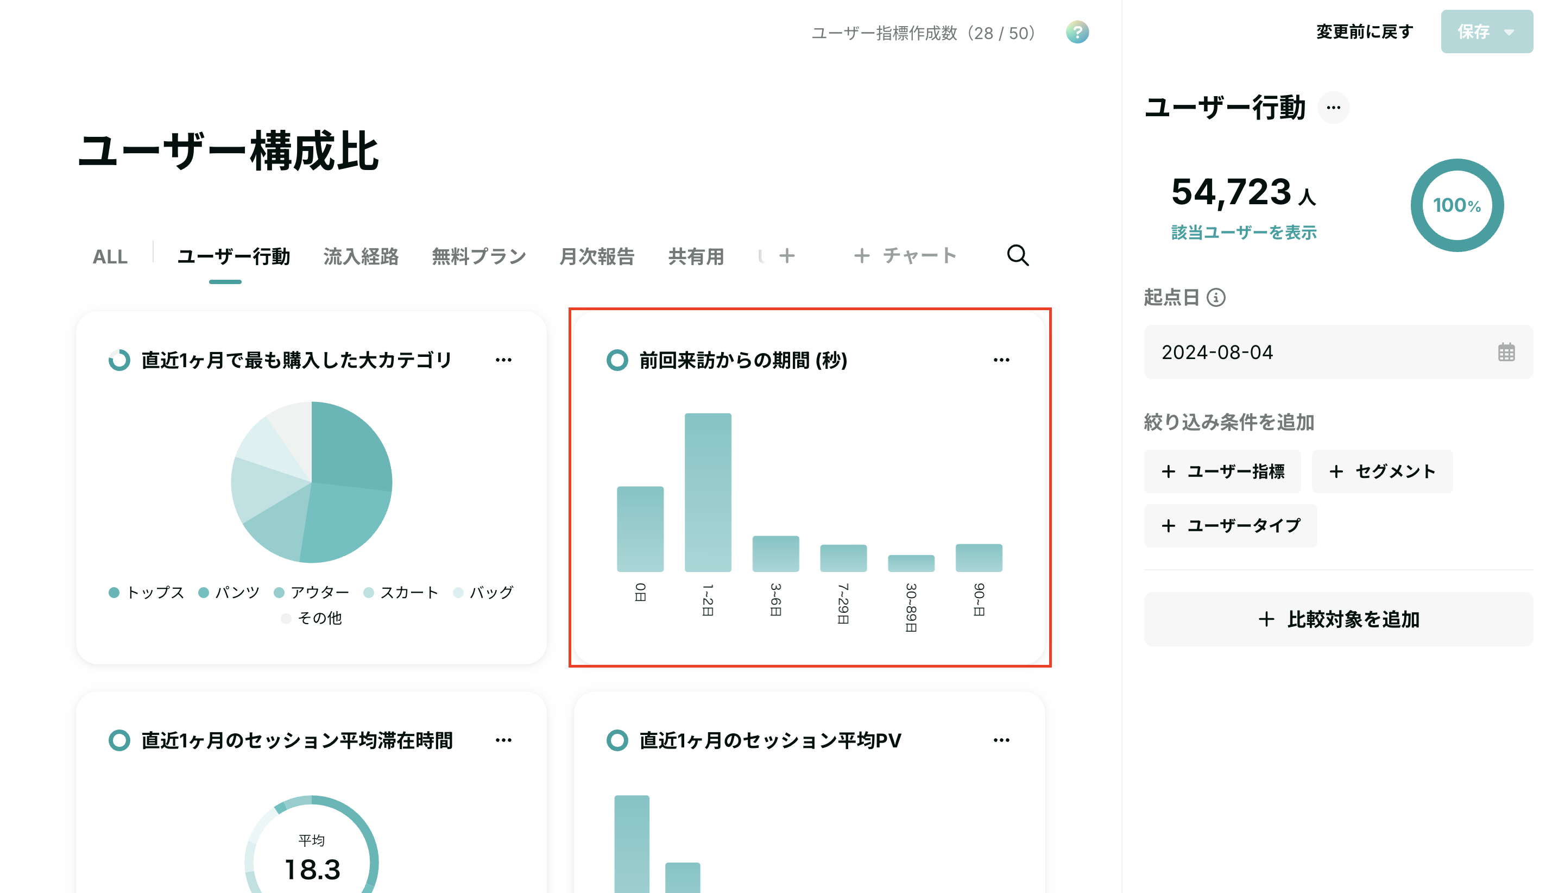The width and height of the screenshot is (1552, 893).
Task: Toggle アウター legend swatch
Action: pos(279,593)
